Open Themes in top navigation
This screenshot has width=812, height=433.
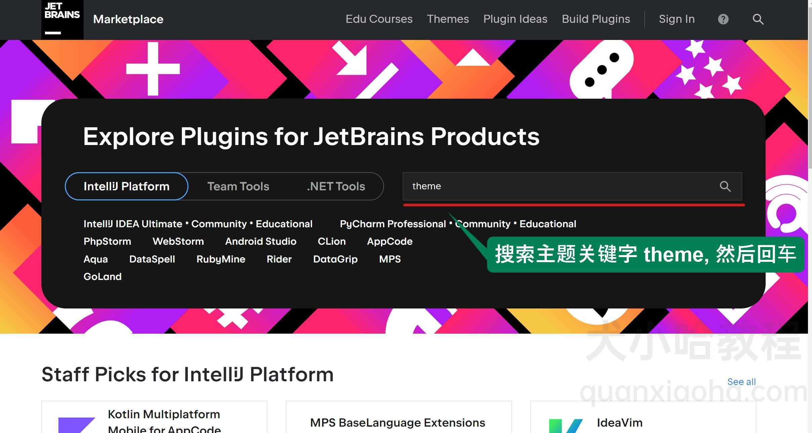[x=447, y=19]
